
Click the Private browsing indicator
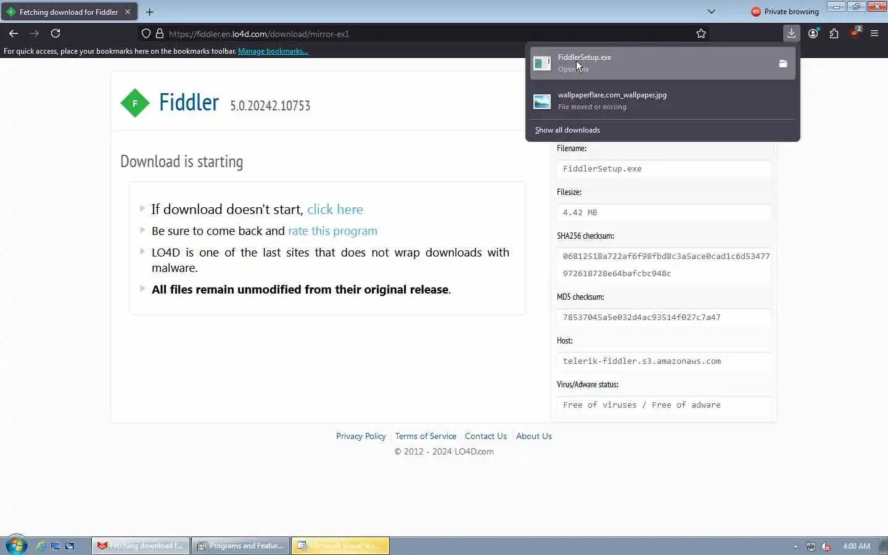785,12
